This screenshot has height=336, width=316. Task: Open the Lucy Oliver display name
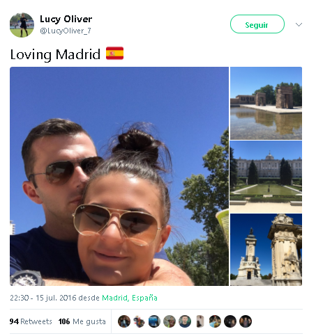click(66, 19)
